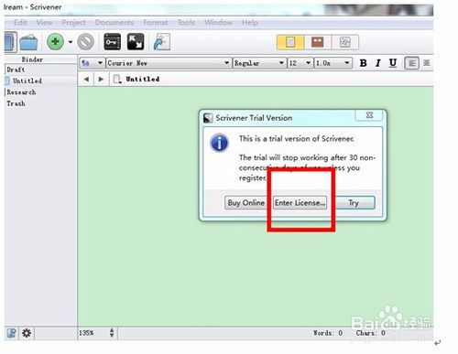Click the Binder panel header
This screenshot has width=458, height=354.
(32, 59)
